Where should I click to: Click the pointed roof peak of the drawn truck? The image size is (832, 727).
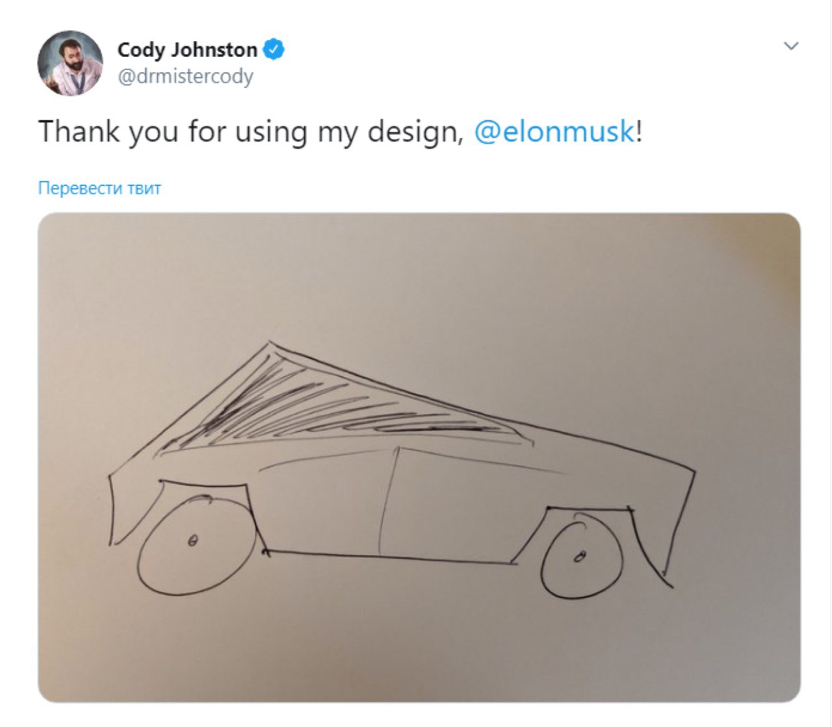pos(271,346)
